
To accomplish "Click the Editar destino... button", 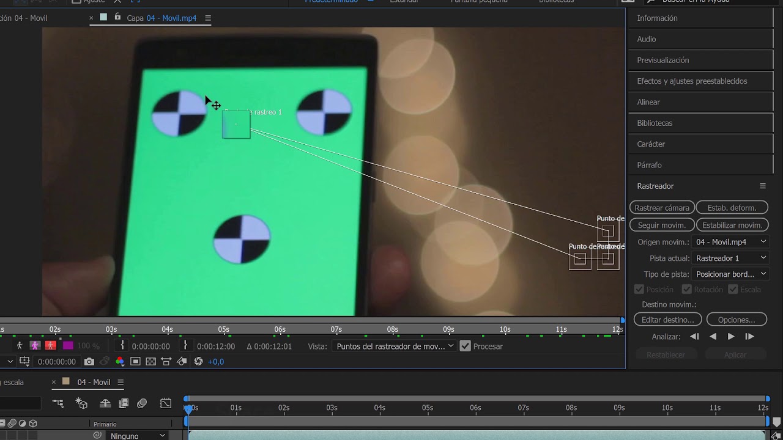I will (667, 320).
